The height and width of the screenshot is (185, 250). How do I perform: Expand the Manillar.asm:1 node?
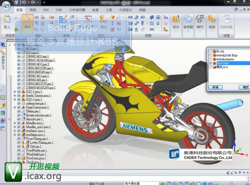click(15, 123)
